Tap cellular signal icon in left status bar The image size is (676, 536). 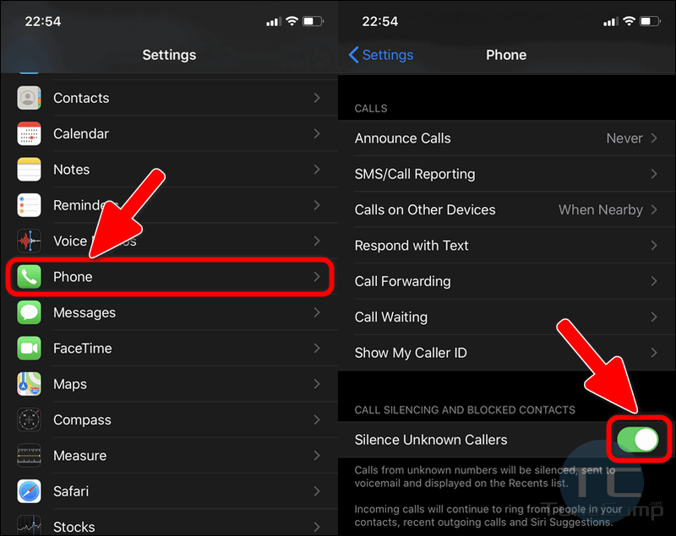273,22
